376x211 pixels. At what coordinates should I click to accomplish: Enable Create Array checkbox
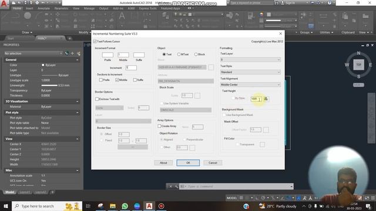[x=159, y=126]
